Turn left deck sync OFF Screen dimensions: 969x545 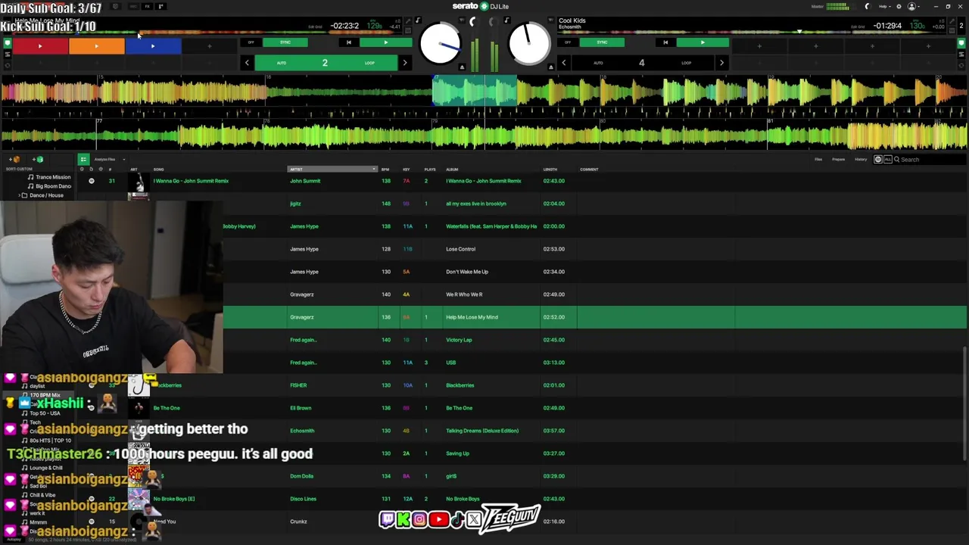[251, 42]
